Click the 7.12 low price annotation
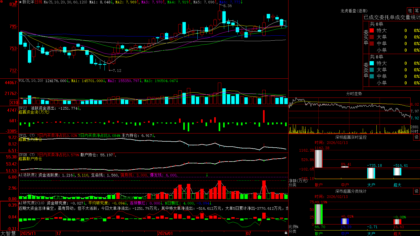 (117, 71)
